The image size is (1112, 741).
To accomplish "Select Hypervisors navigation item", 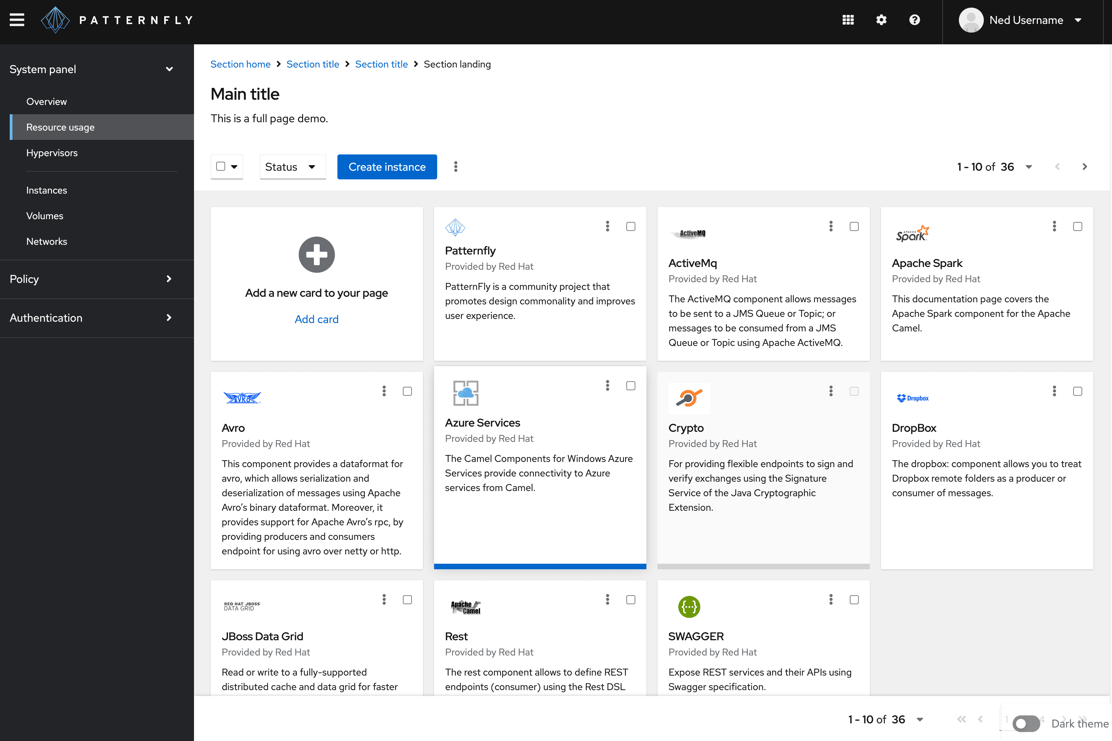I will (x=52, y=152).
